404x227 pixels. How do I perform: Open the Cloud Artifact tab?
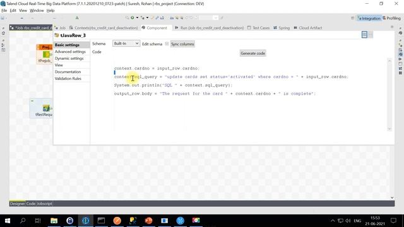click(308, 28)
